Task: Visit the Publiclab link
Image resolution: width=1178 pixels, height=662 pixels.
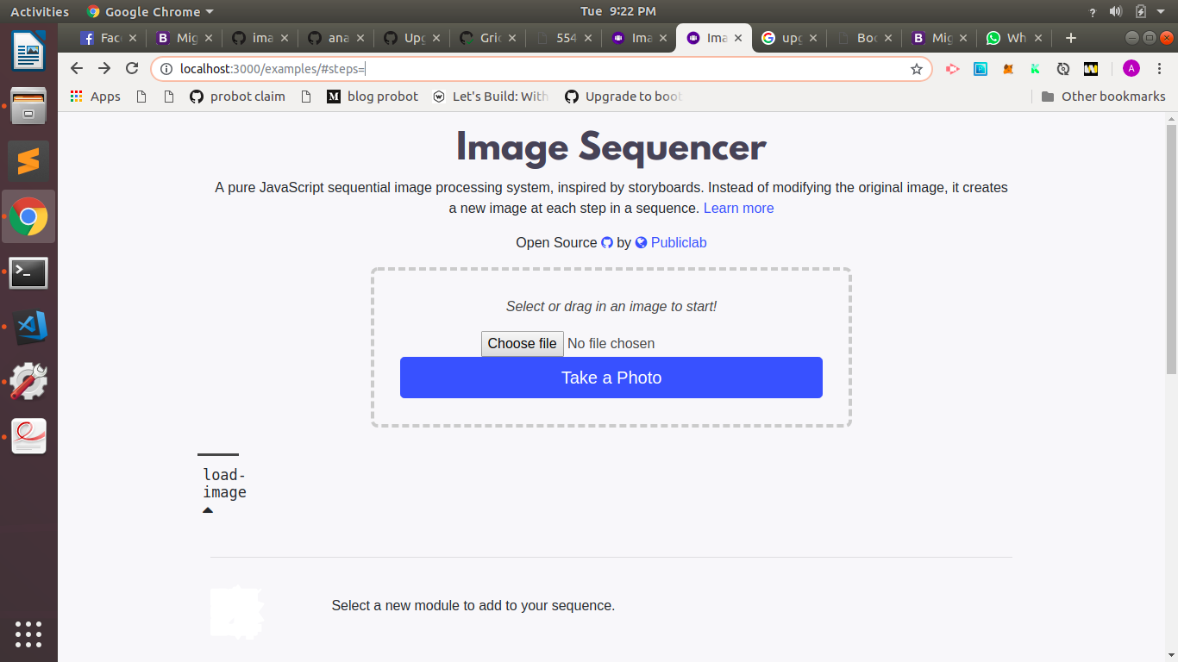Action: click(679, 243)
